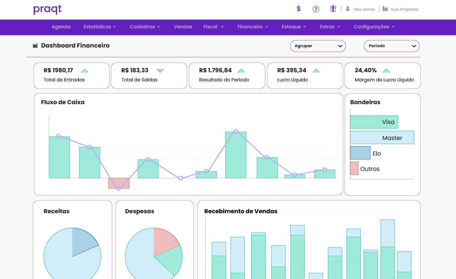Expand the Estatísticas menu

click(100, 27)
